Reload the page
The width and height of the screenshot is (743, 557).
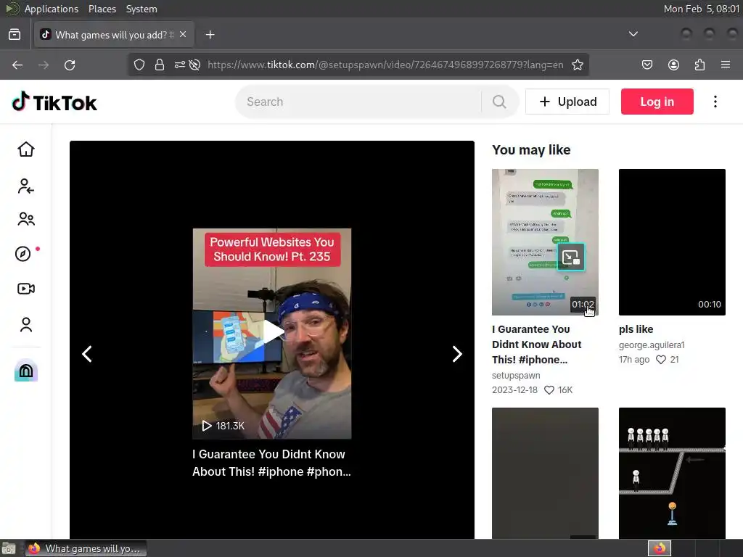[70, 65]
